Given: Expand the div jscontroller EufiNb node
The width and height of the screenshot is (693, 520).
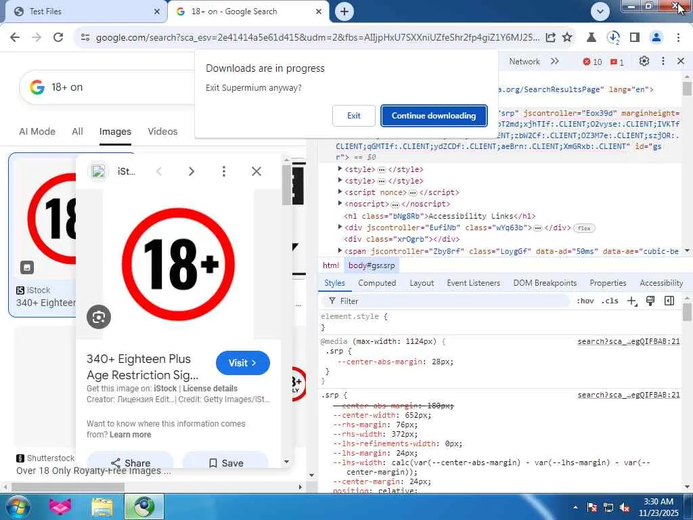Looking at the screenshot, I should [340, 227].
